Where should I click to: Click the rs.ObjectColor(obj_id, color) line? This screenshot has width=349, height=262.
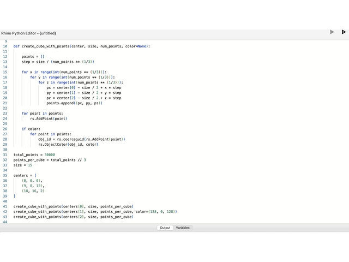68,144
